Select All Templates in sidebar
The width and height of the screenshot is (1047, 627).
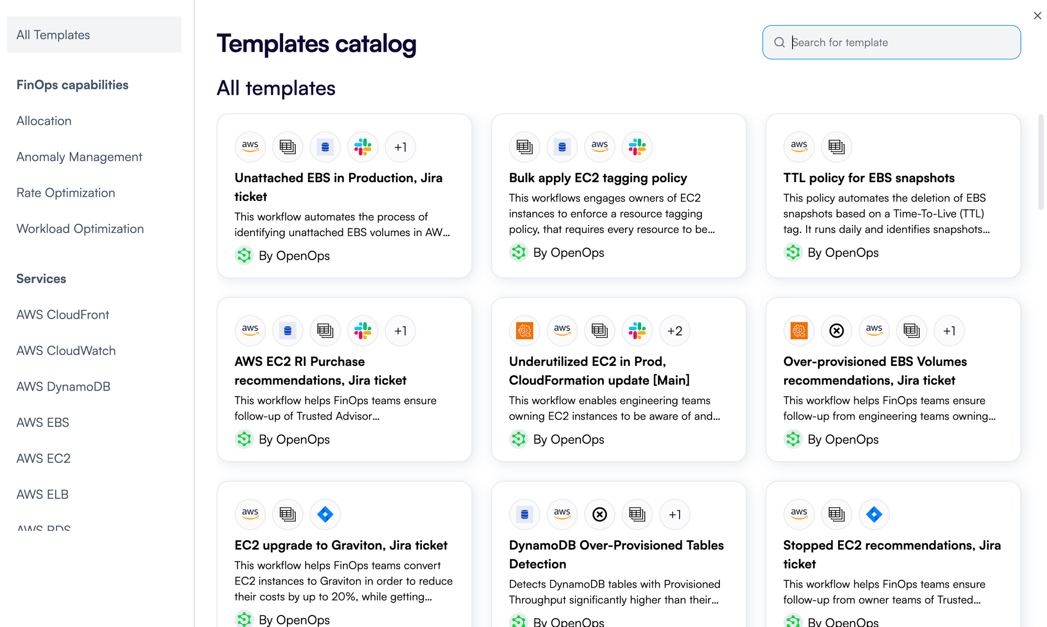(x=94, y=35)
